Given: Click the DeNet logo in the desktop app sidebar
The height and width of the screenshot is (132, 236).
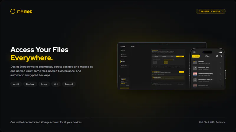Looking at the screenshot, I should click(123, 47).
